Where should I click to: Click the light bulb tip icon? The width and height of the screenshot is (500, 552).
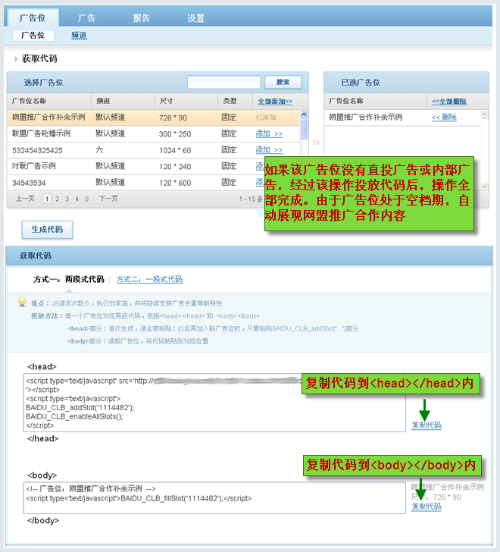click(22, 302)
